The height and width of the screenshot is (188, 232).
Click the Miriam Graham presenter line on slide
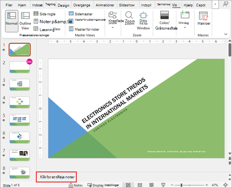[x=176, y=152]
